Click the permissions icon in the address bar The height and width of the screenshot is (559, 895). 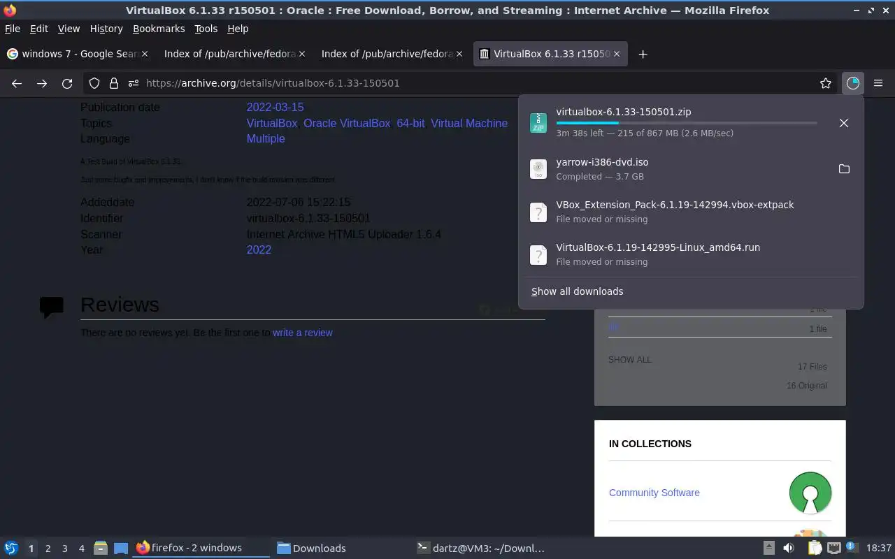click(134, 83)
